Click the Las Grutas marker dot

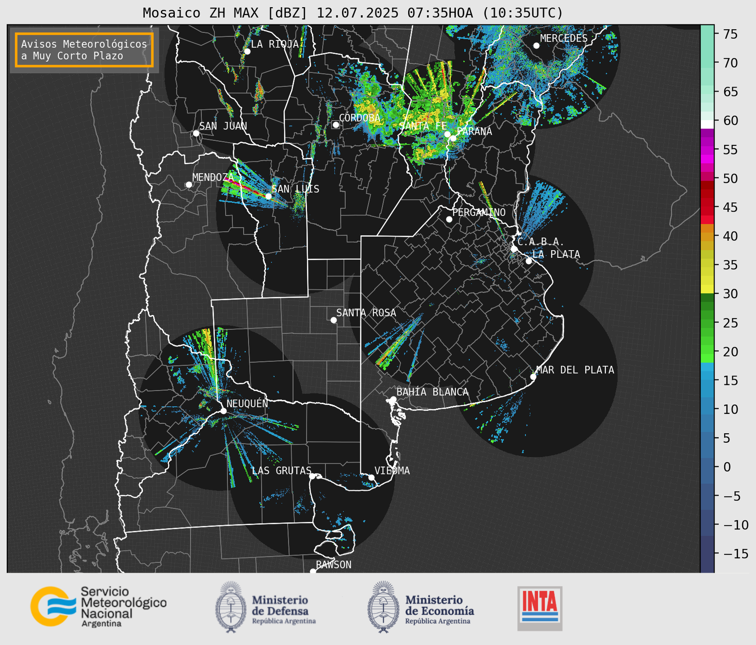tap(312, 476)
